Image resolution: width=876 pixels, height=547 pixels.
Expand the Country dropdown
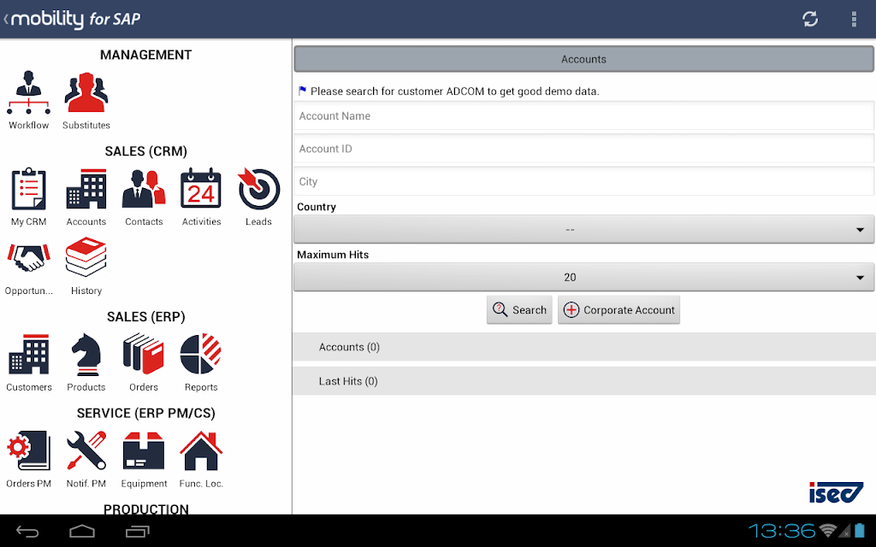click(x=583, y=229)
